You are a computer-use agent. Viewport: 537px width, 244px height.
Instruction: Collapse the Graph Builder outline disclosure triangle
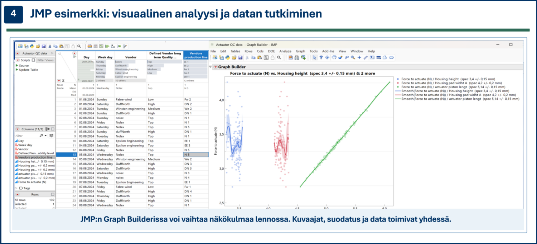[211, 67]
